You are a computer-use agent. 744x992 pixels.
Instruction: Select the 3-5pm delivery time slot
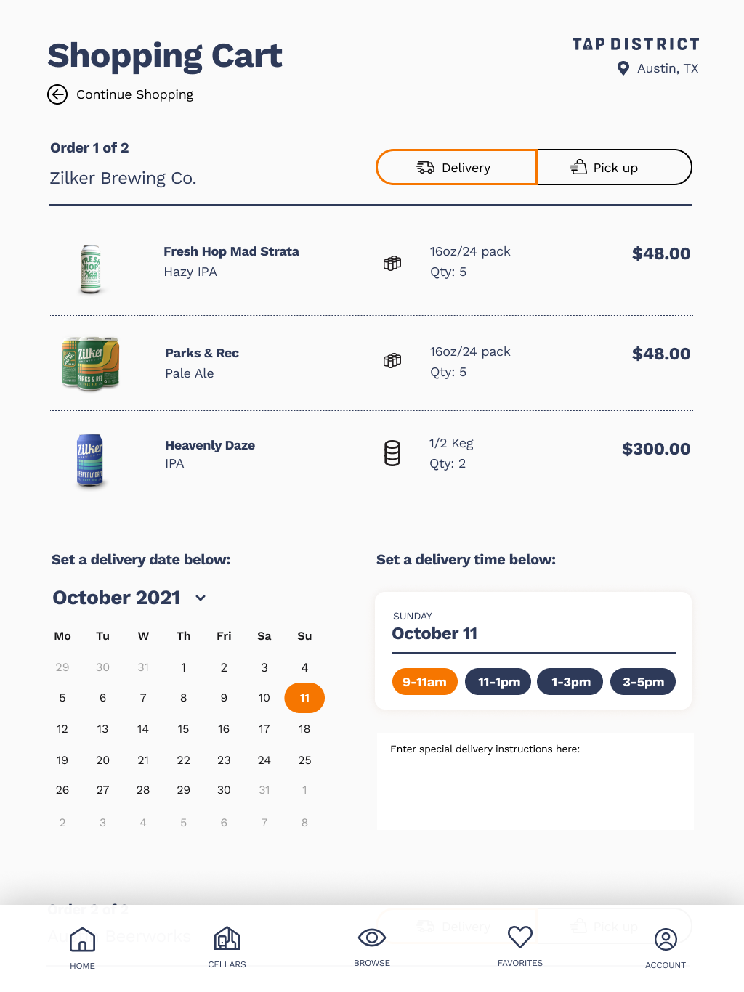pos(643,682)
